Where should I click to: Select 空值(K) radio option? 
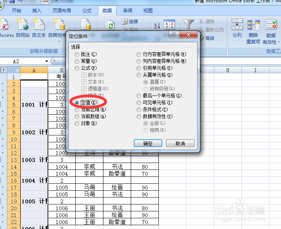[86, 103]
